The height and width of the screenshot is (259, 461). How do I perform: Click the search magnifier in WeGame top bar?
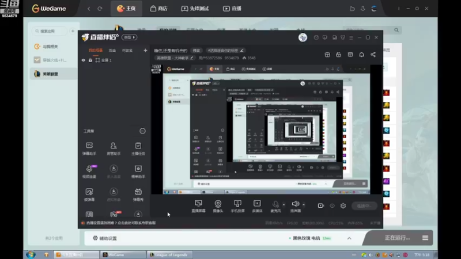[396, 30]
